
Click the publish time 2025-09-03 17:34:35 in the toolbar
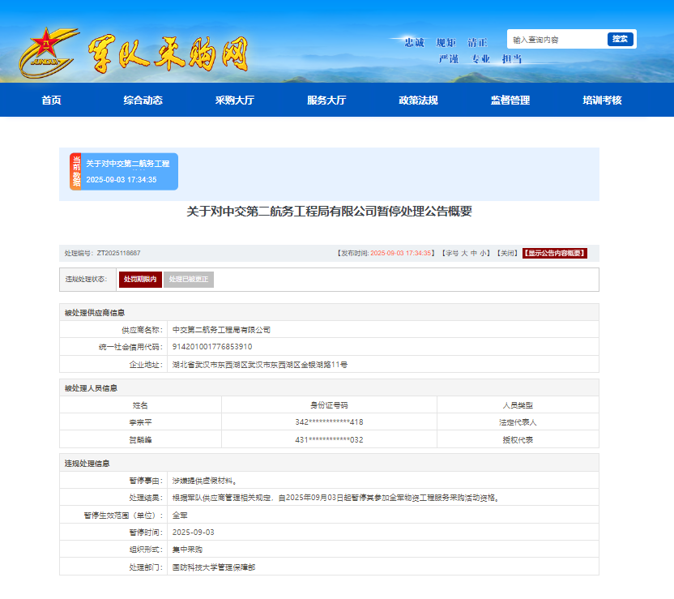click(x=401, y=253)
